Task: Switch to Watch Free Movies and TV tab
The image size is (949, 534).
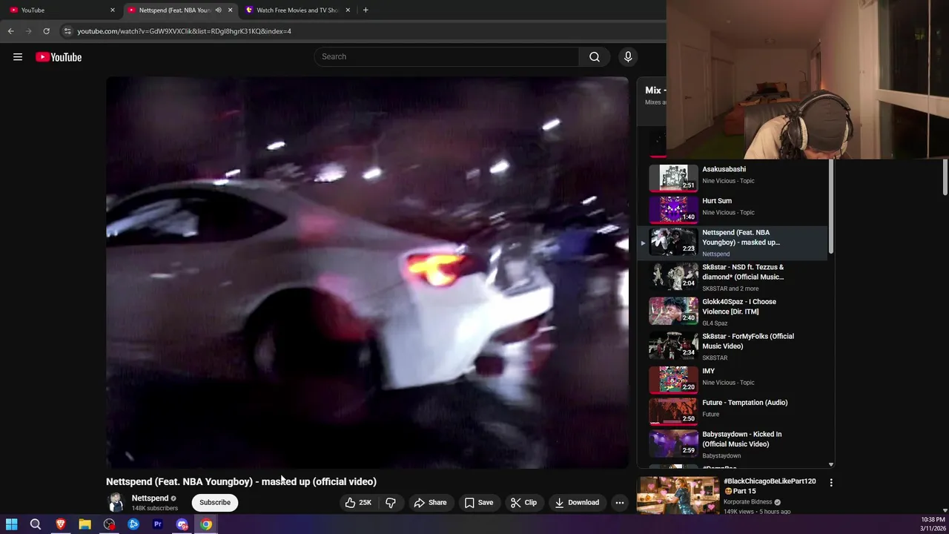Action: [297, 10]
